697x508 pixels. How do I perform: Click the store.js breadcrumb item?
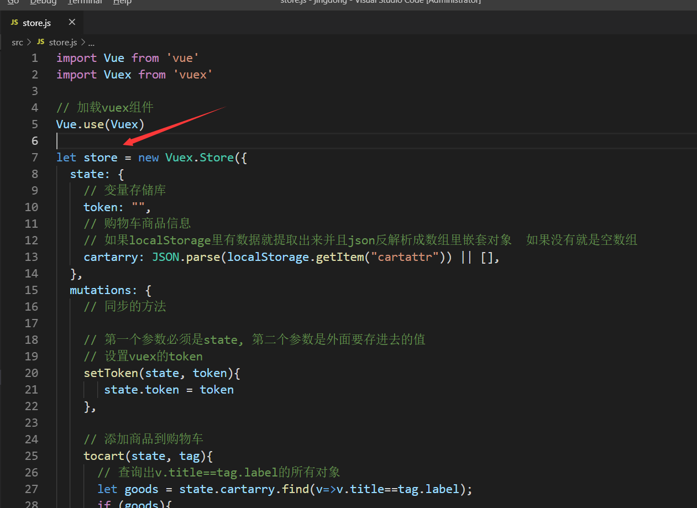tap(63, 42)
